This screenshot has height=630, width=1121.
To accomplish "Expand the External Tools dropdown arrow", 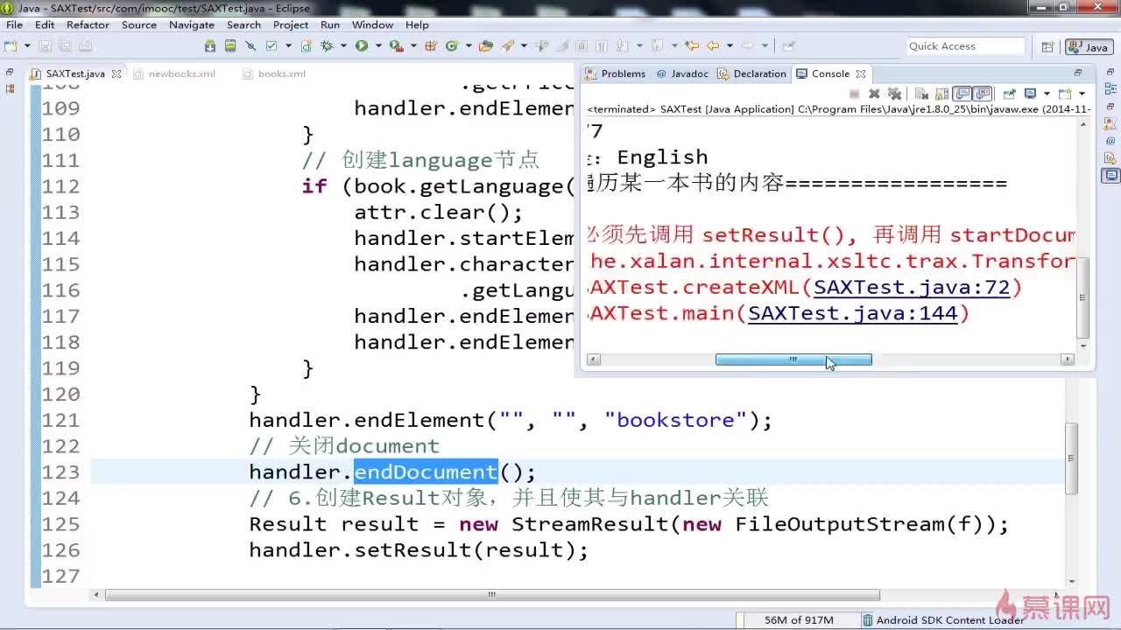I will (413, 46).
